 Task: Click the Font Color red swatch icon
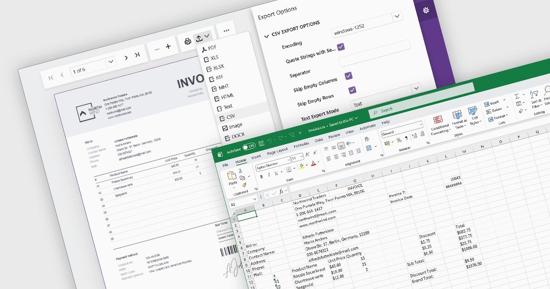point(314,163)
